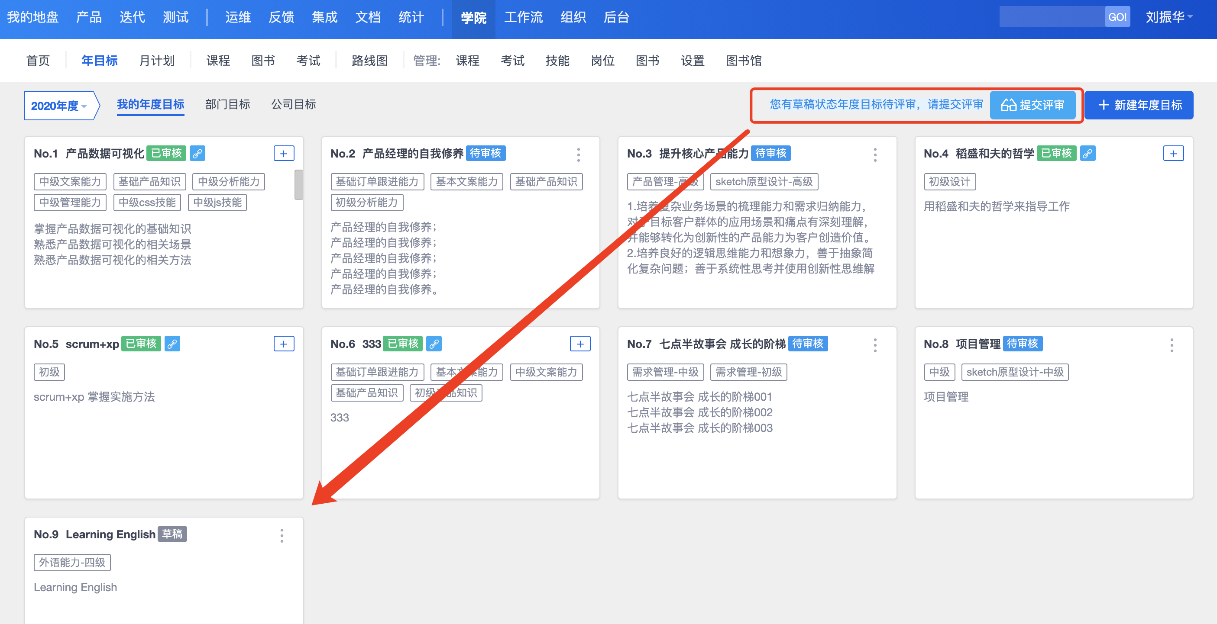
Task: Open the 产品 top menu
Action: point(89,17)
